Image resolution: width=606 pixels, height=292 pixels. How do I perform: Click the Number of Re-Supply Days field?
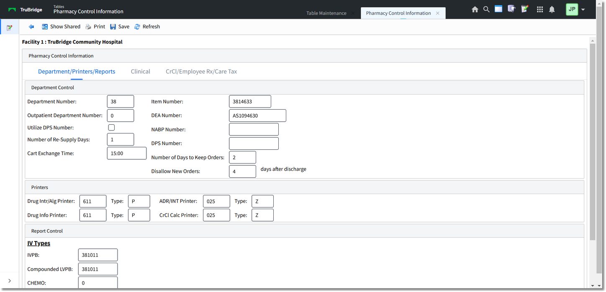click(x=121, y=140)
